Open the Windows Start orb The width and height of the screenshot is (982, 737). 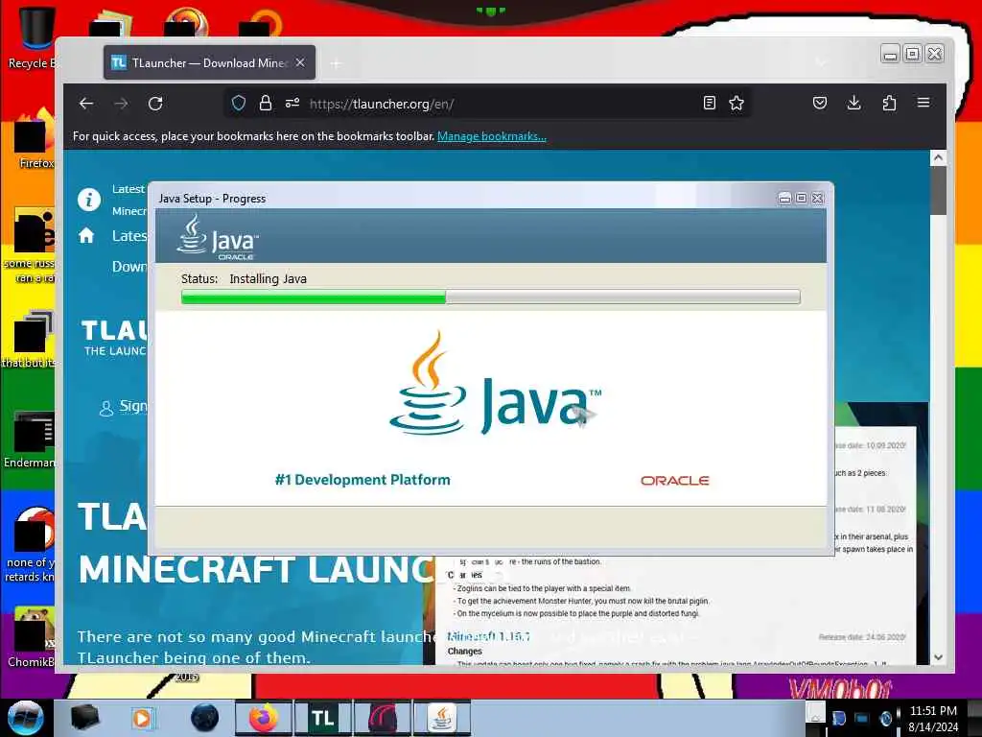[x=25, y=718]
